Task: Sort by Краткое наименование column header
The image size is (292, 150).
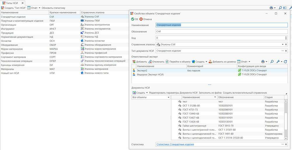Action: 64,13
